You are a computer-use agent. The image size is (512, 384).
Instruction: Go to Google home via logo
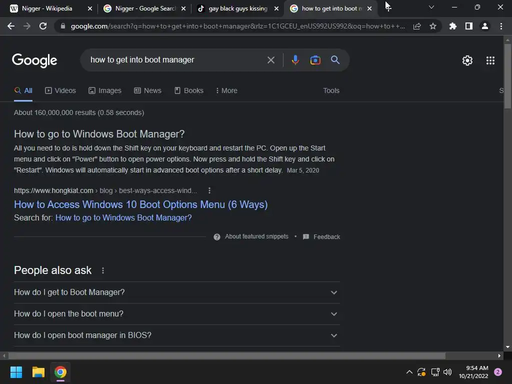coord(34,60)
